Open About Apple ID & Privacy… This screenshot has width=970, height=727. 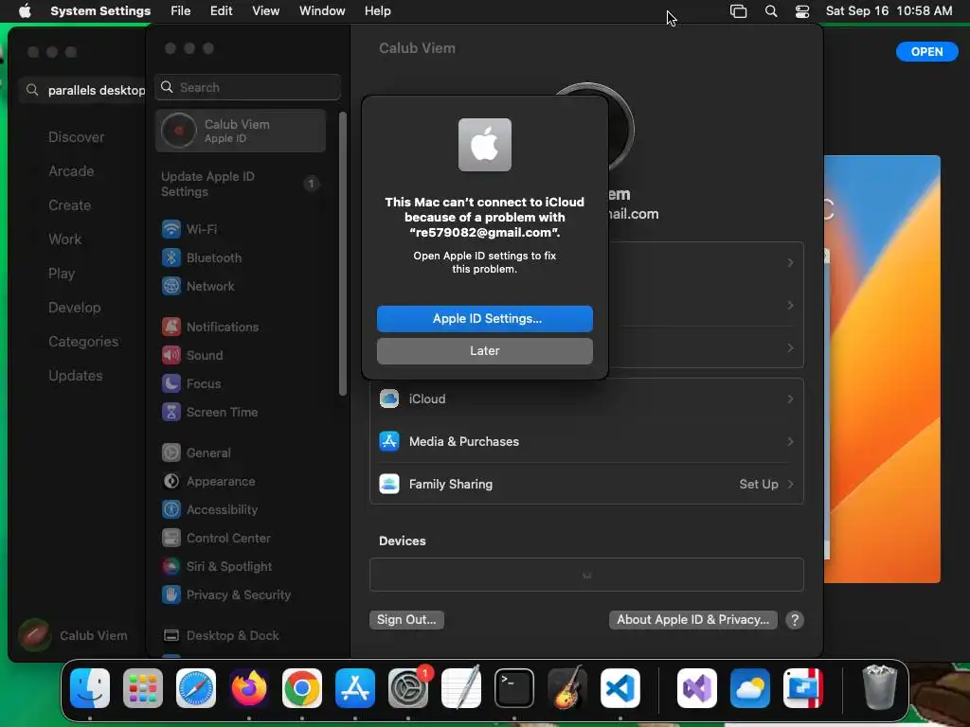coord(692,619)
